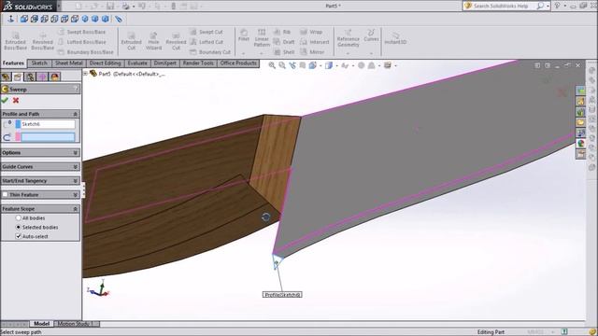598x336 pixels.
Task: Expand the Start/End Tangency section
Action: 75,181
